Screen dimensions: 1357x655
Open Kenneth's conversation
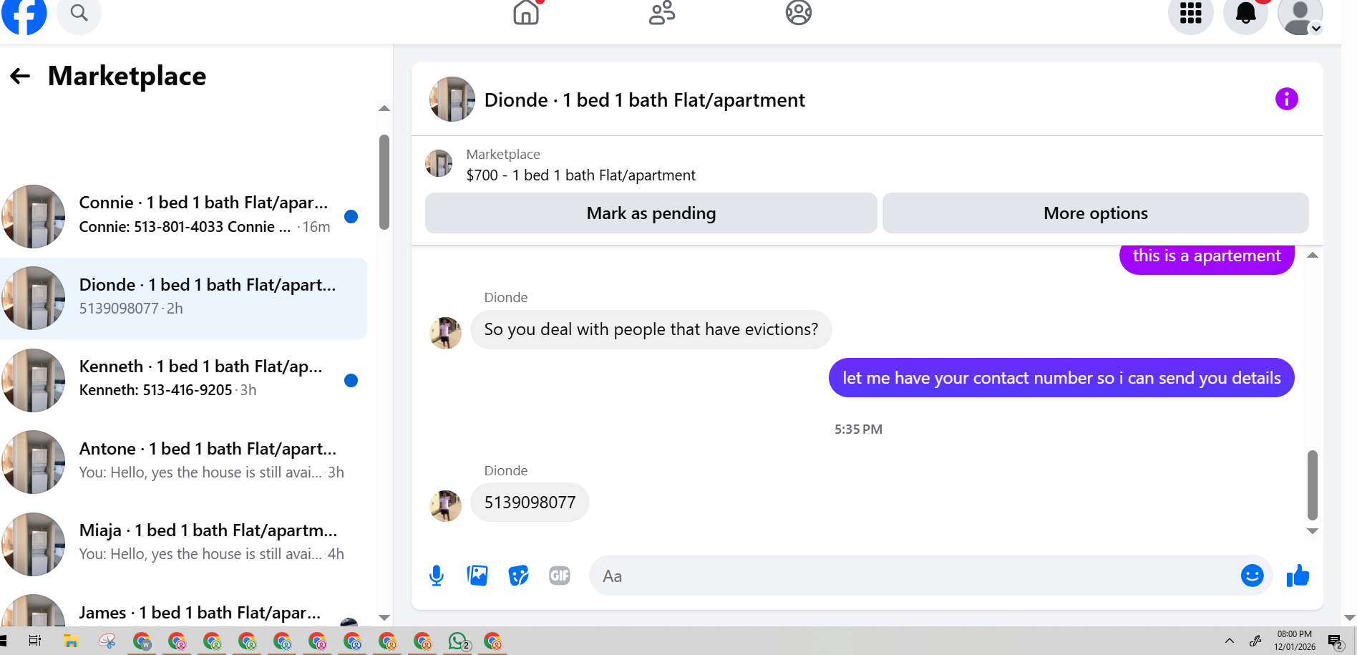183,380
